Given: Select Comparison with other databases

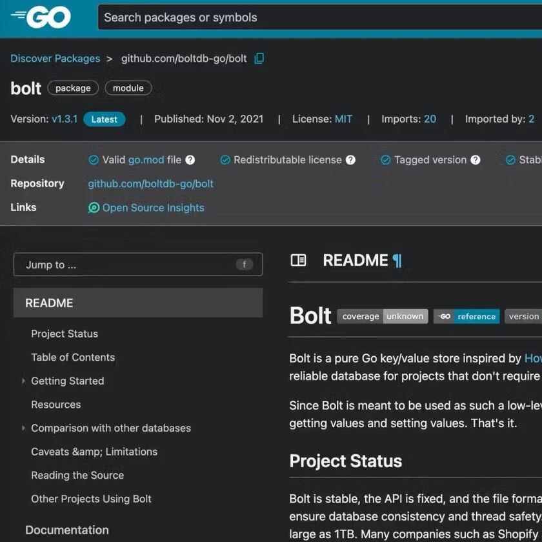Looking at the screenshot, I should pyautogui.click(x=110, y=428).
